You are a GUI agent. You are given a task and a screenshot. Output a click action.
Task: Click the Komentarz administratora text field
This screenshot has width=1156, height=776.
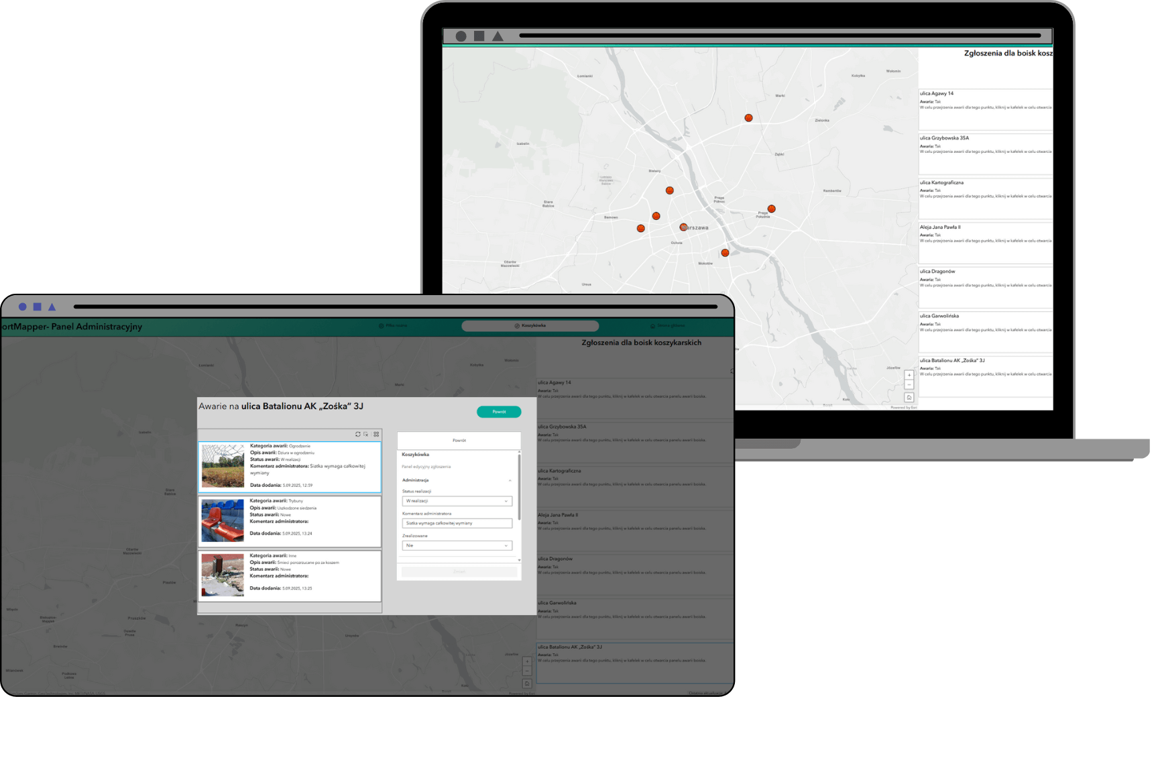[x=457, y=523]
